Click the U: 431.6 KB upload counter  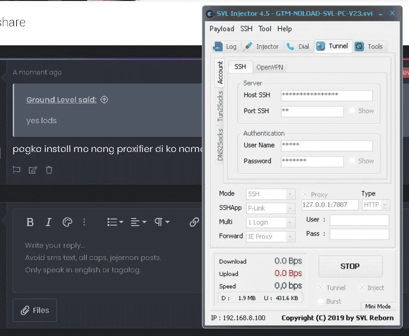[x=281, y=298]
